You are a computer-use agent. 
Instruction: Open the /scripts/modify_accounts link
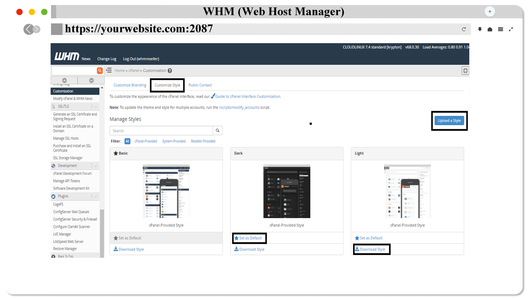click(239, 107)
